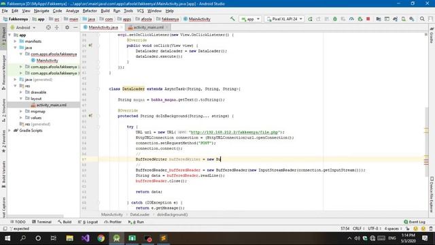The width and height of the screenshot is (435, 245).
Task: Click the Windows Start button
Action: click(7, 238)
